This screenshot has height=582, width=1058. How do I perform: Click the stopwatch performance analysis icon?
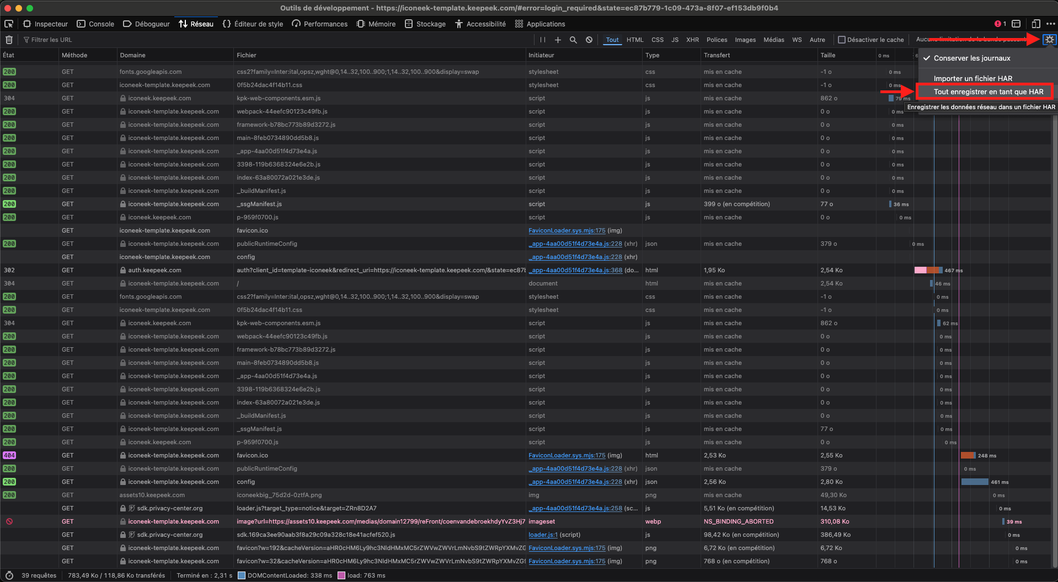point(9,575)
